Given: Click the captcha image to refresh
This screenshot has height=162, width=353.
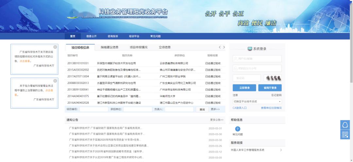Looking at the screenshot, I should click(x=273, y=78).
